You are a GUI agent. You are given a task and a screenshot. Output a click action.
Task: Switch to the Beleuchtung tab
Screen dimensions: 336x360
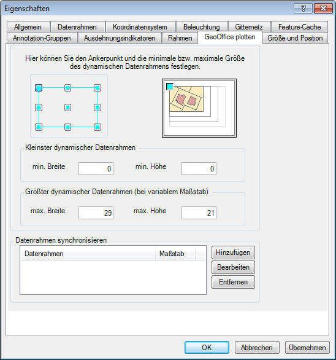pyautogui.click(x=202, y=27)
